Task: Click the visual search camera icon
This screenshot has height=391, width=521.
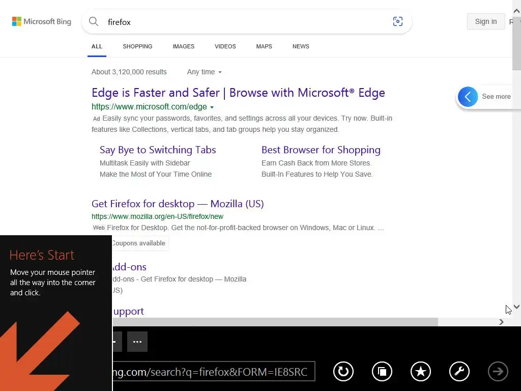Action: 398,21
